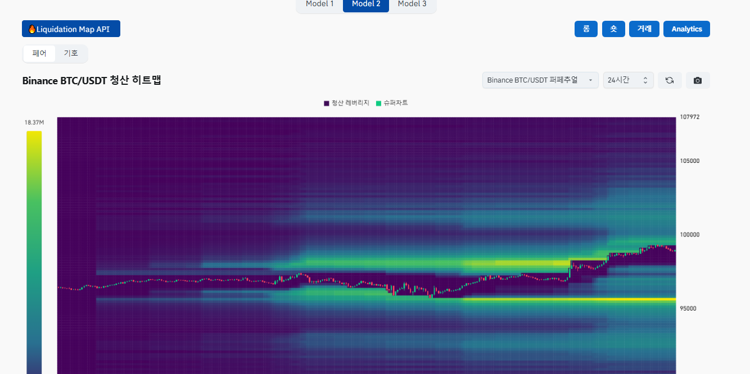The image size is (750, 374).
Task: Select the 페어 tab
Action: pos(39,53)
